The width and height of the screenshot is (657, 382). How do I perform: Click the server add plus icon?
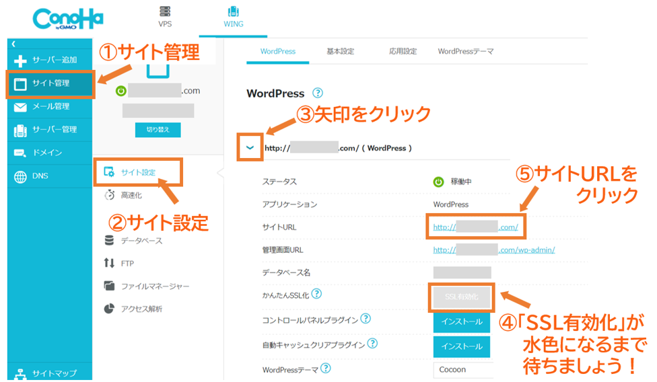coord(20,61)
